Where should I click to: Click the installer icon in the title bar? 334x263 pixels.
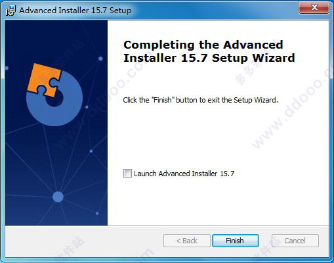10,11
